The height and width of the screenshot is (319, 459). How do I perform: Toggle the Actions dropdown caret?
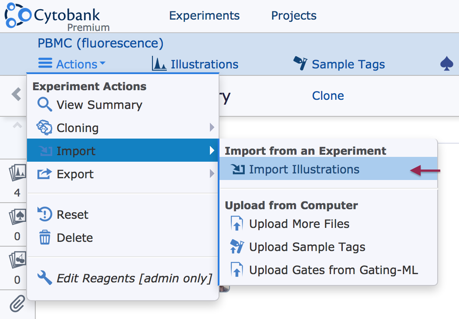(102, 63)
